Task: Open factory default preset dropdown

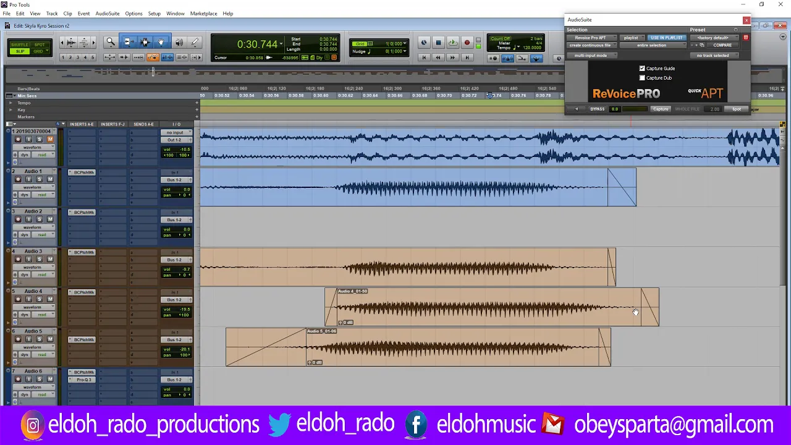Action: [713, 38]
